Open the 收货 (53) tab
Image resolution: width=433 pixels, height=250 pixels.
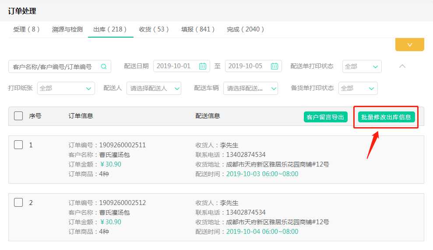point(154,29)
